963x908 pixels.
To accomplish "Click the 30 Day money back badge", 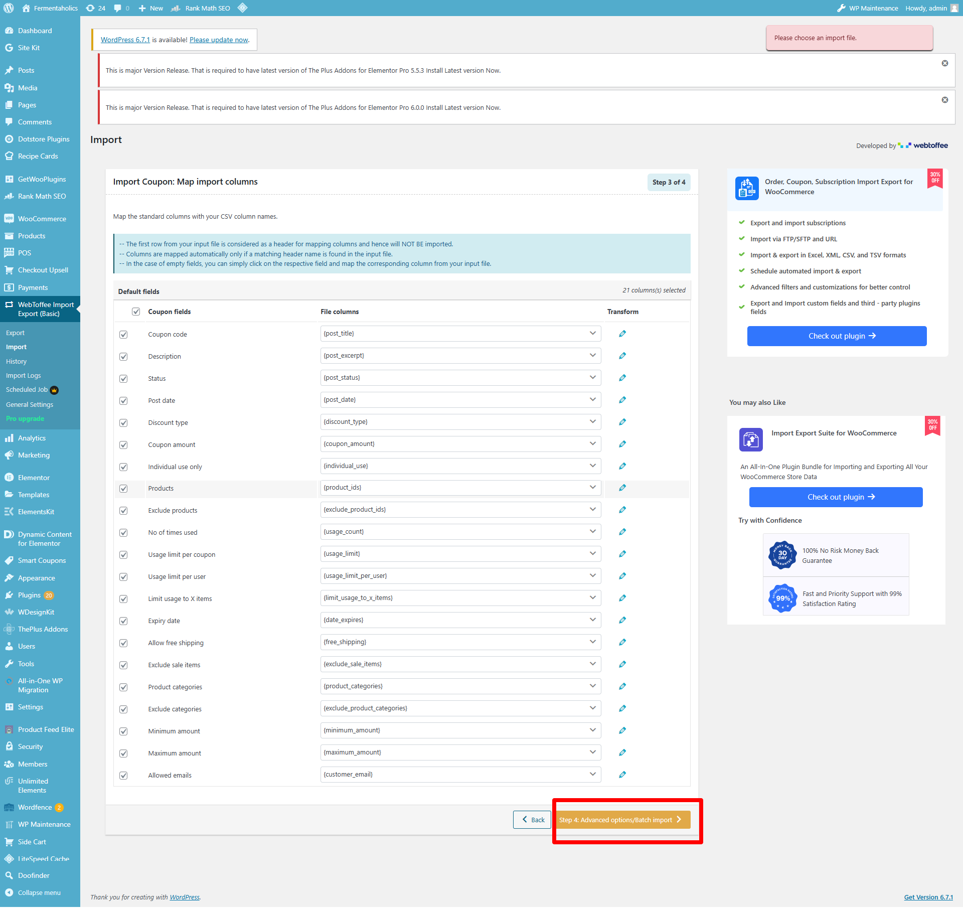I will [782, 555].
